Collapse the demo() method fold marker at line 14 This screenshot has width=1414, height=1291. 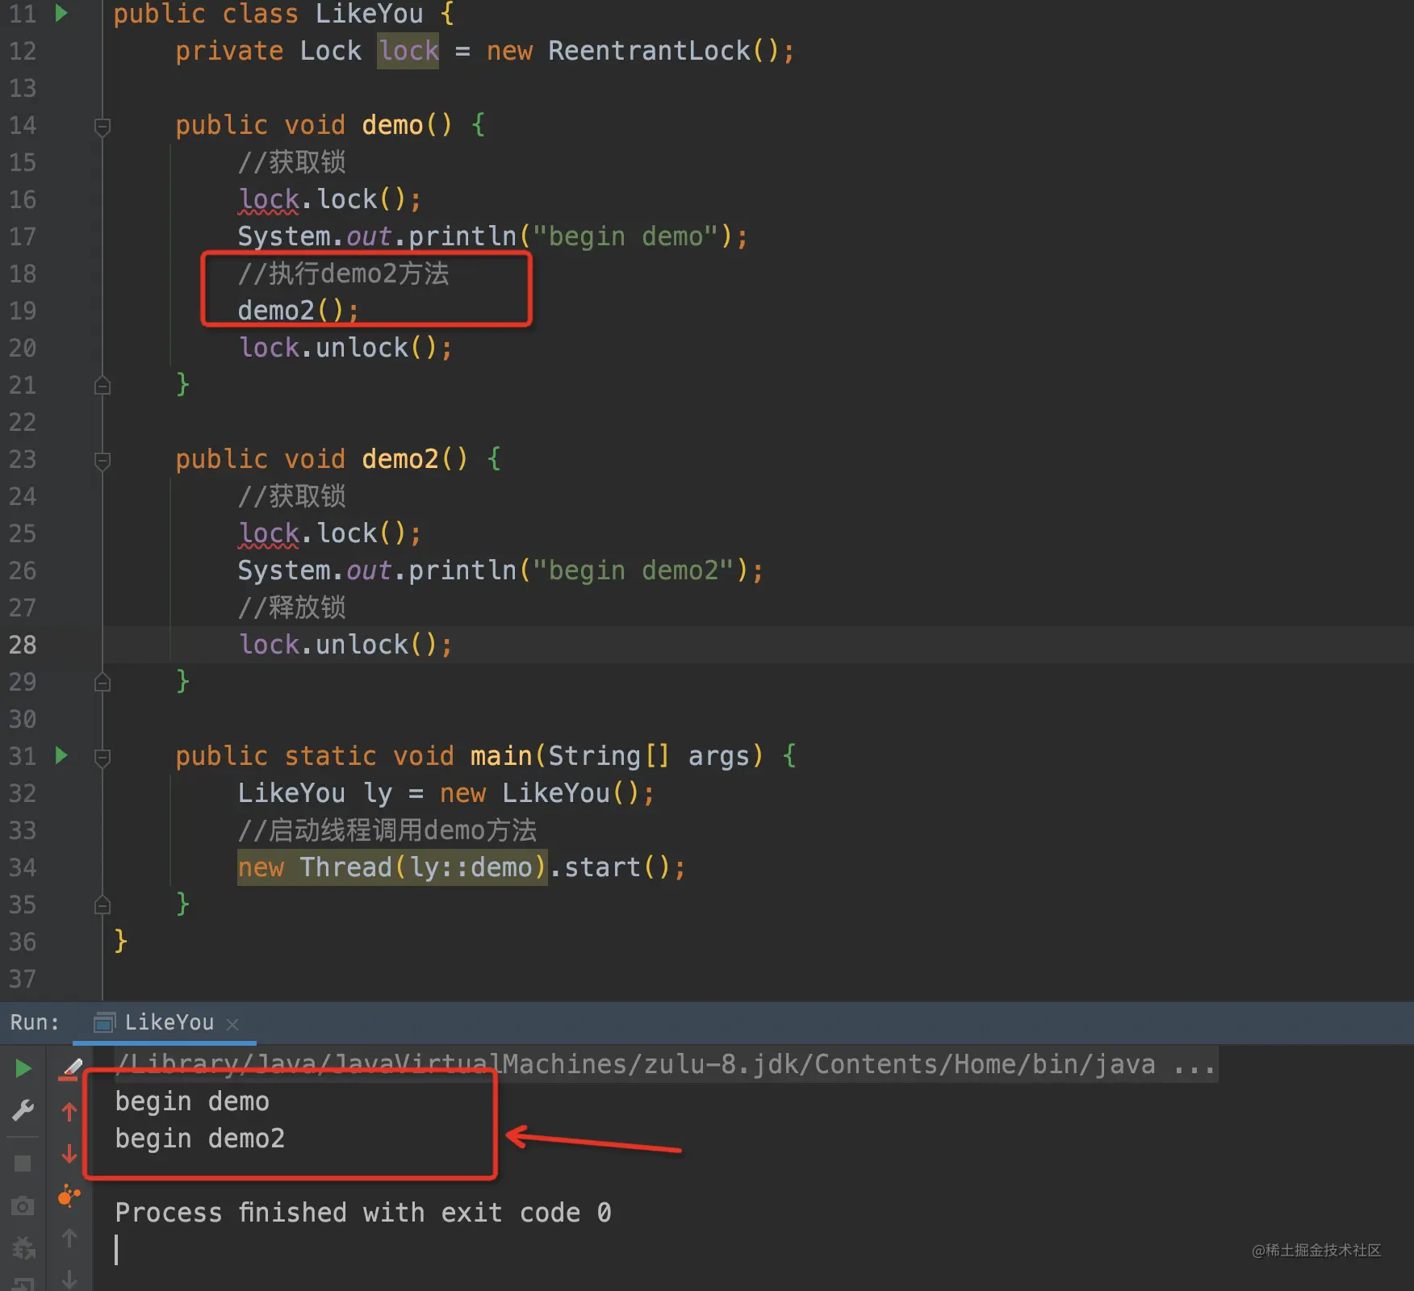(x=102, y=127)
